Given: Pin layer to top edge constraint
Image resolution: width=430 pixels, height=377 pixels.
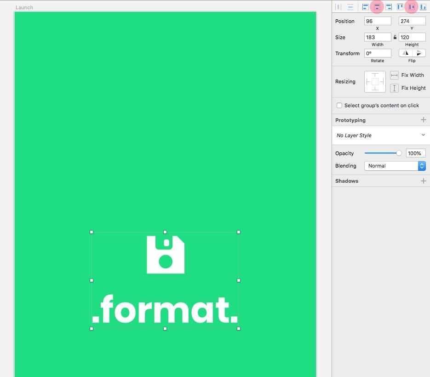Looking at the screenshot, I should [375, 75].
